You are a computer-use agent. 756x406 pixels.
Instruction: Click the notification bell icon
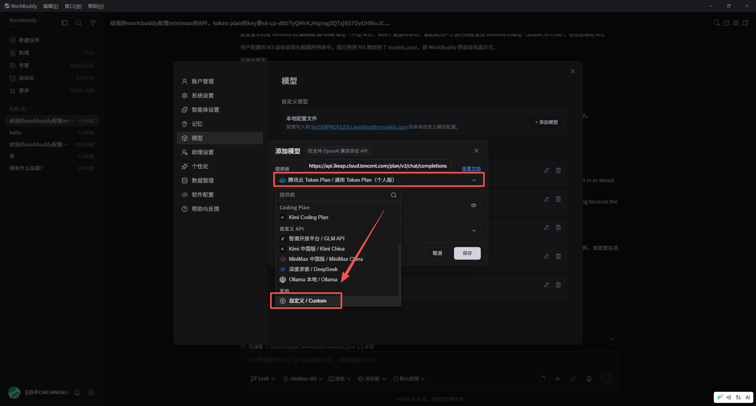(x=77, y=393)
